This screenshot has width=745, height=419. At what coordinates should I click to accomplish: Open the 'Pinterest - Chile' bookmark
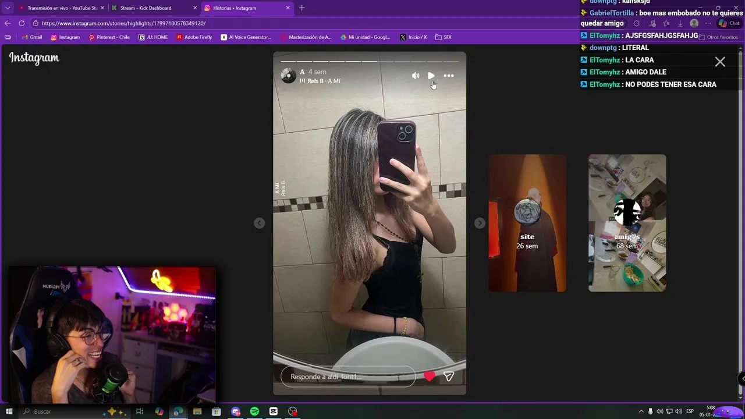click(109, 37)
